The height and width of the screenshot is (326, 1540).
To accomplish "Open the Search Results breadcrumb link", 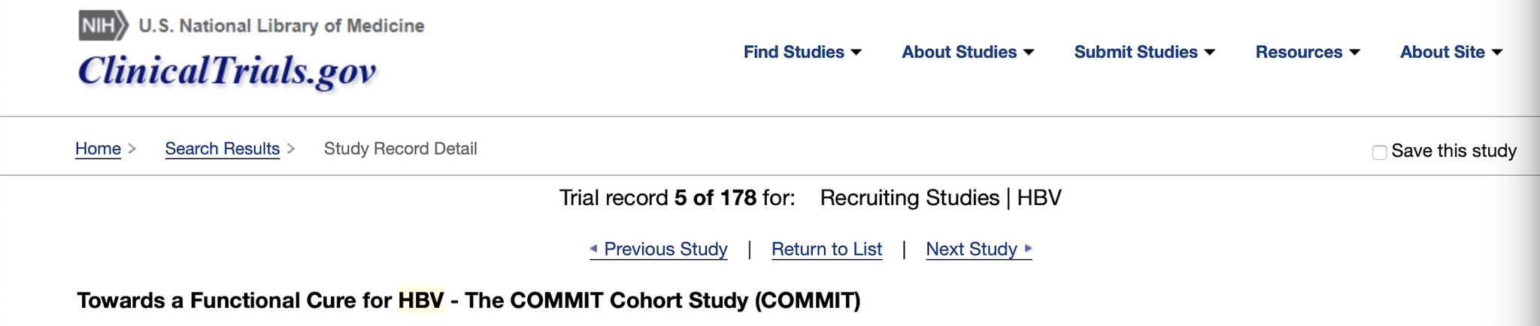I will [222, 149].
